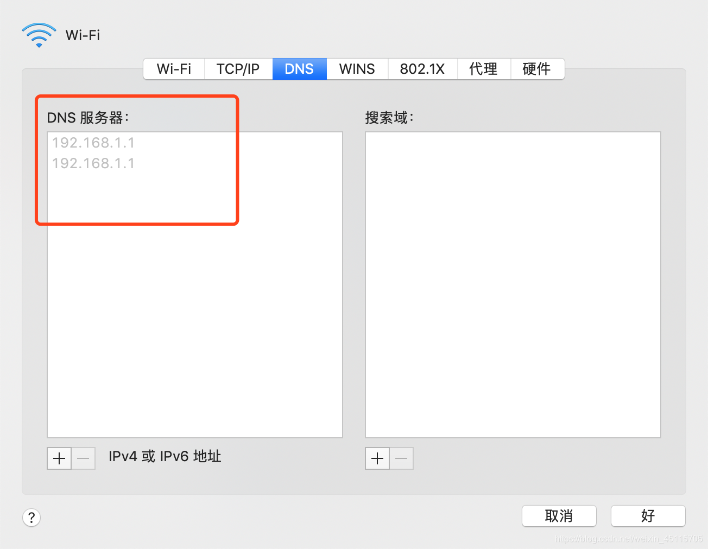Select the second 192.168.1.1 DNS entry

(194, 163)
